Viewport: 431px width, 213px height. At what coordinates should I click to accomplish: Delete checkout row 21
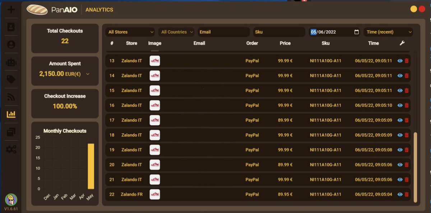pos(407,180)
